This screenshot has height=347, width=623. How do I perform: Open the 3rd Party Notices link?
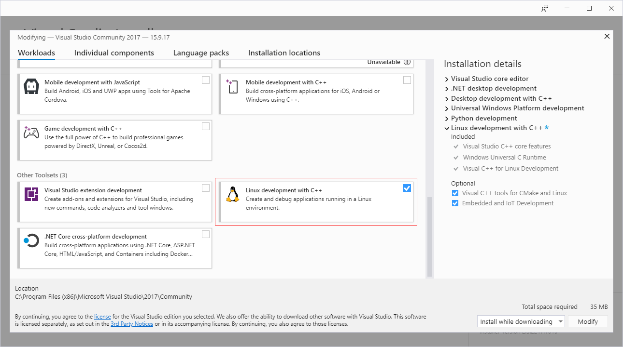click(132, 324)
